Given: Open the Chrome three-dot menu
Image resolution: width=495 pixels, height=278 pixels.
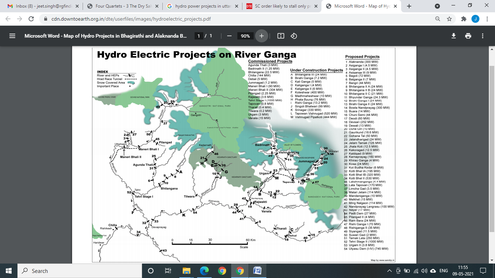Looking at the screenshot, I should 487,19.
